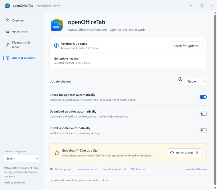The width and height of the screenshot is (217, 190).
Task: Click the external arrow on Star on GitHub
Action: [197, 153]
